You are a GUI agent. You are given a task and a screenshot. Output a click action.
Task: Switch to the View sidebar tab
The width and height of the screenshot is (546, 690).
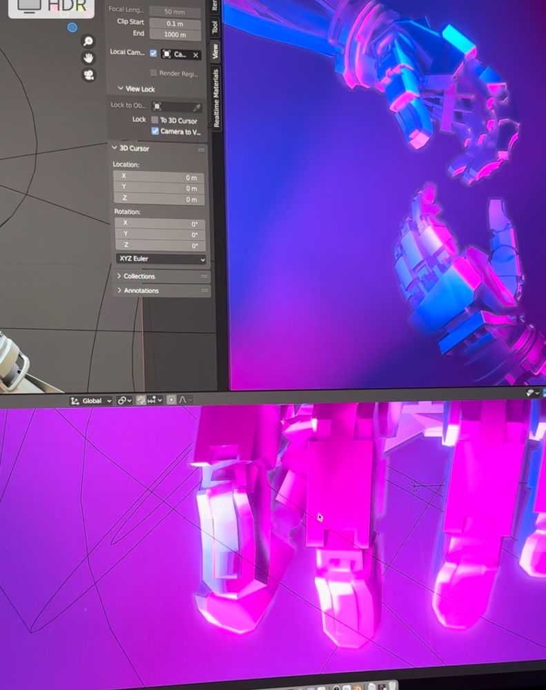click(215, 52)
